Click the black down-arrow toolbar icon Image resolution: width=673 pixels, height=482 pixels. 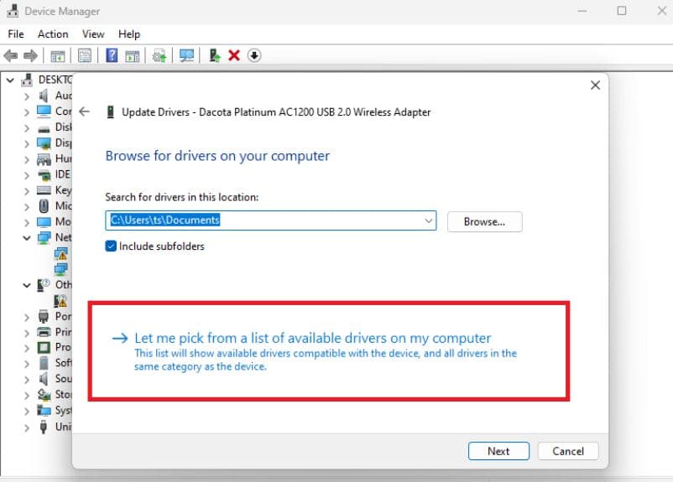pos(254,55)
